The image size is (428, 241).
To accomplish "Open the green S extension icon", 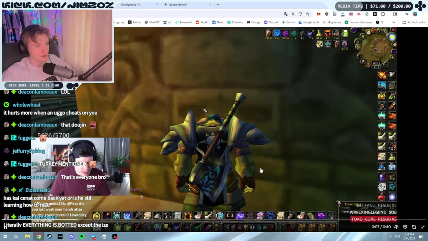I will pos(367,14).
